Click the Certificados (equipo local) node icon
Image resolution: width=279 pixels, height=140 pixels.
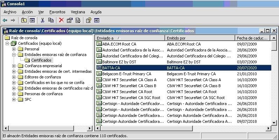(14, 43)
